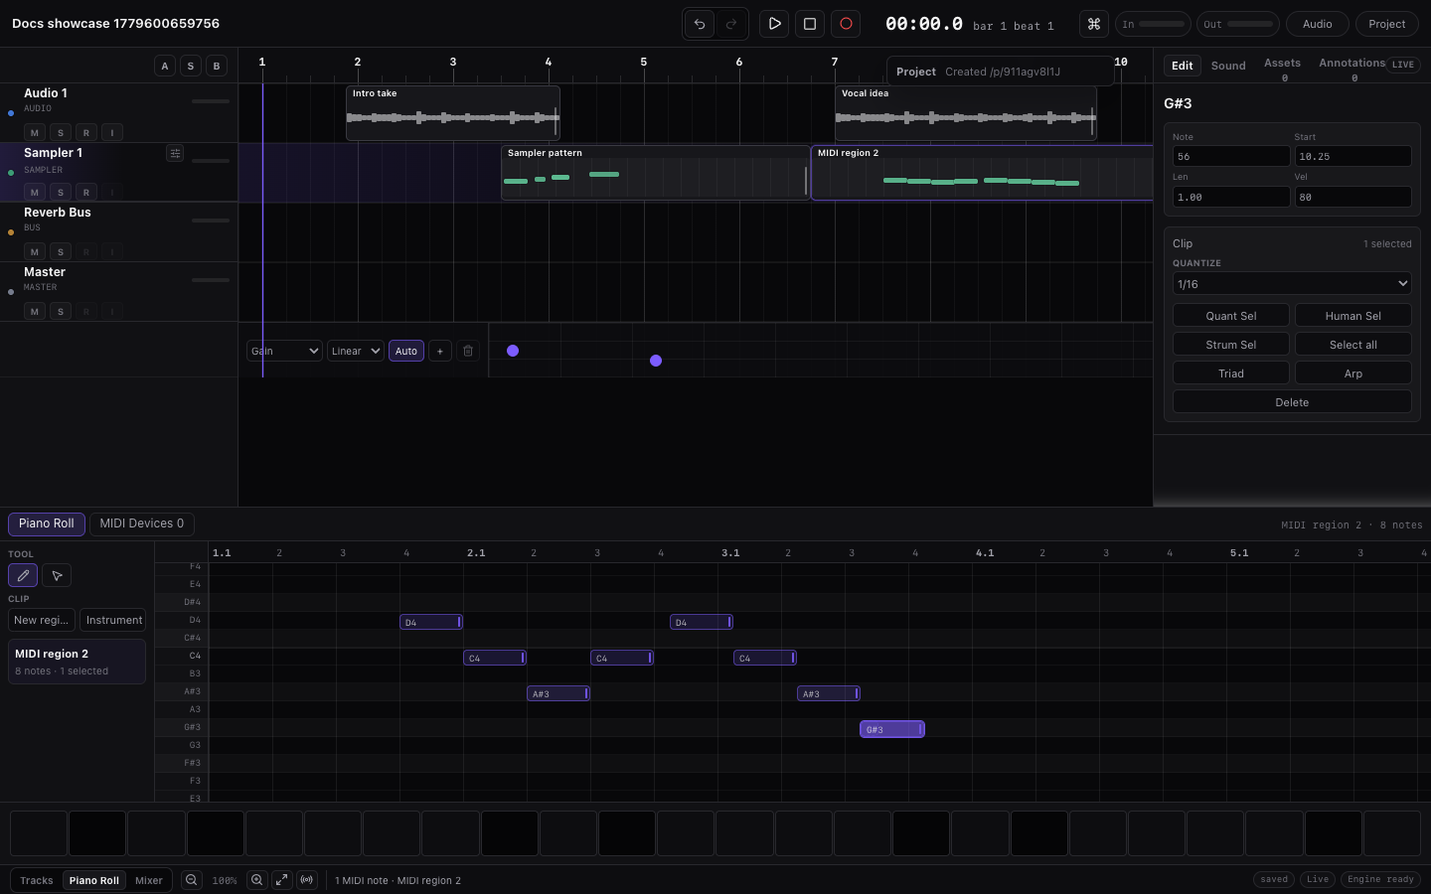1431x894 pixels.
Task: Click the Select all button
Action: (1353, 345)
